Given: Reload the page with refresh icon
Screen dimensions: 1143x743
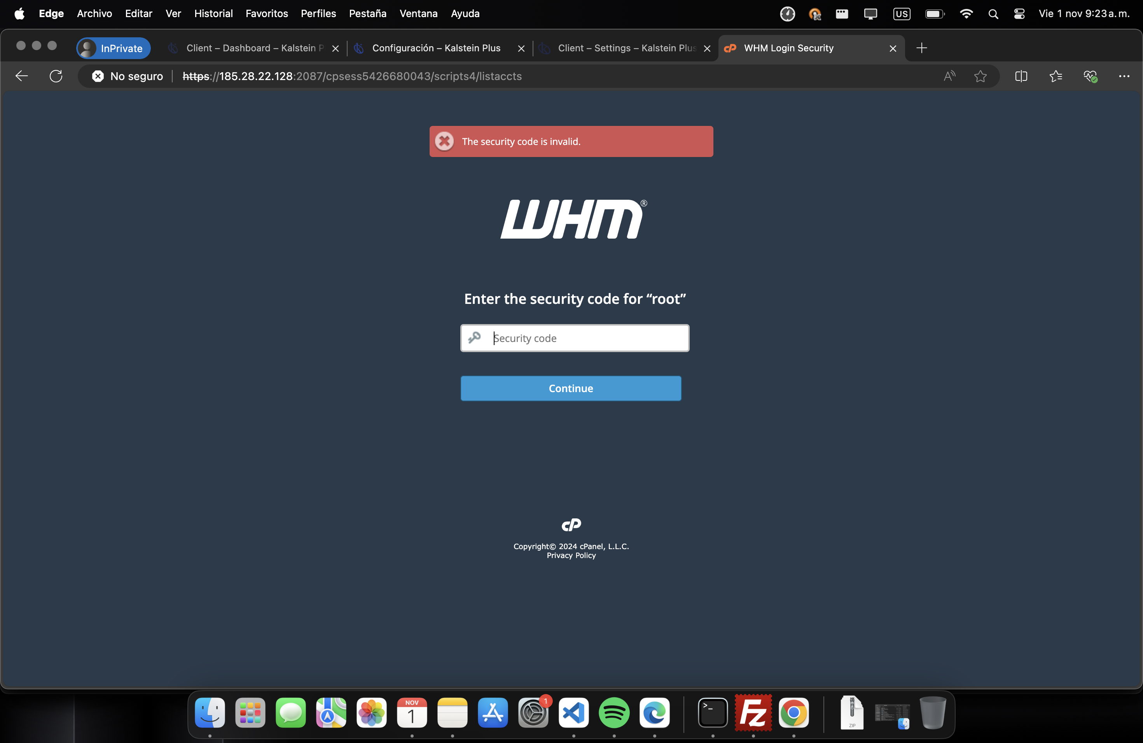Looking at the screenshot, I should coord(56,76).
